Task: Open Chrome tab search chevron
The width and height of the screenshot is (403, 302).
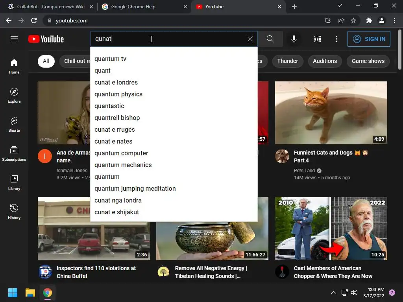Action: [x=340, y=6]
